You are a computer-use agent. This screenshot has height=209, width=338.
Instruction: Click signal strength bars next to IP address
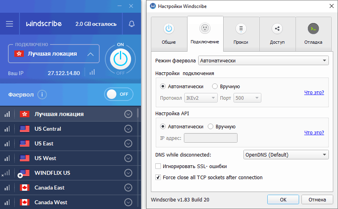(92, 72)
